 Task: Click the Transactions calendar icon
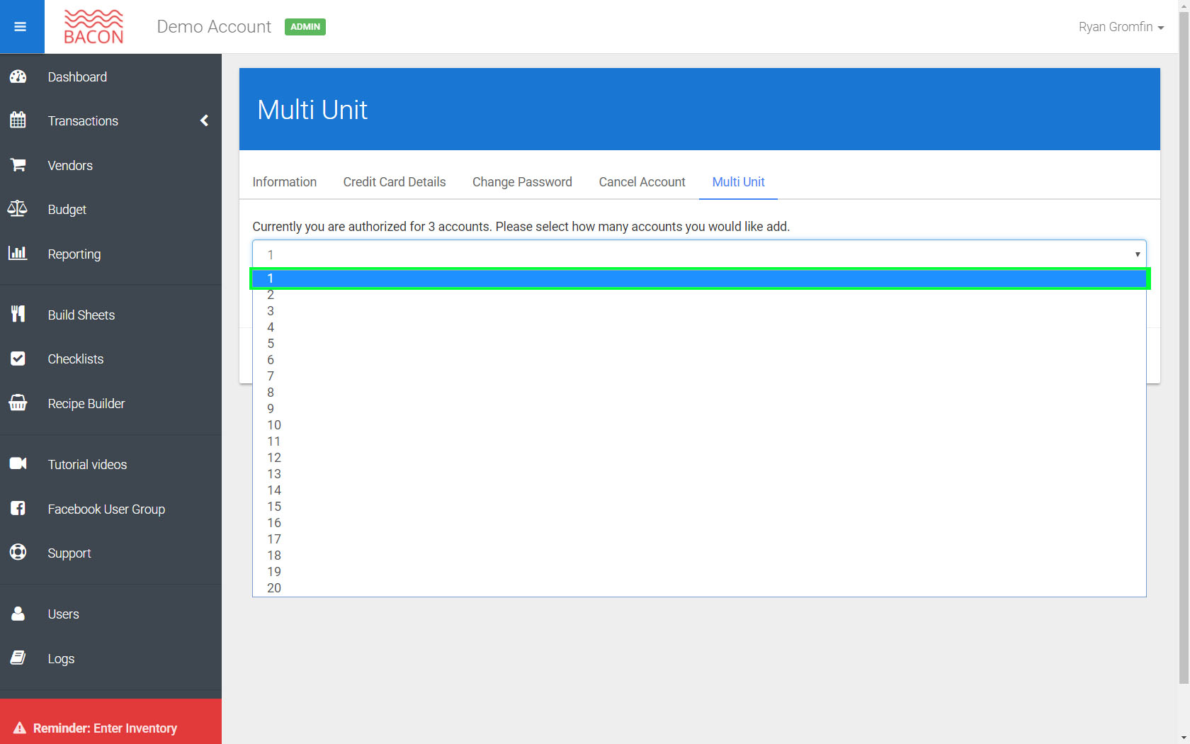coord(18,120)
